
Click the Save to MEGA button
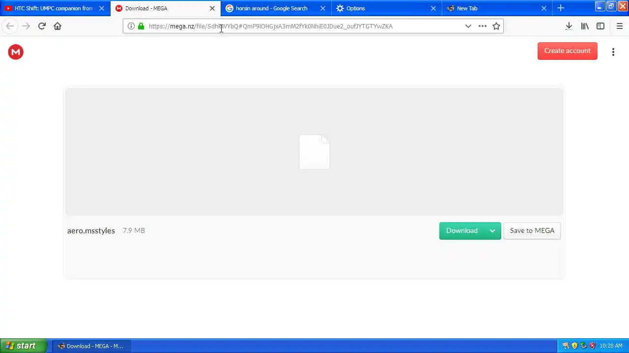[x=532, y=231]
